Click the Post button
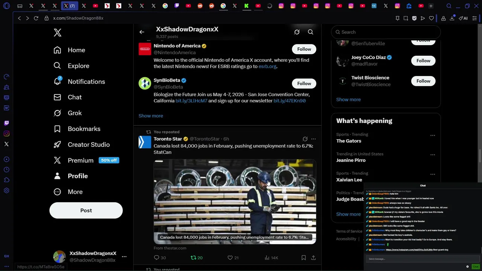 [86, 210]
